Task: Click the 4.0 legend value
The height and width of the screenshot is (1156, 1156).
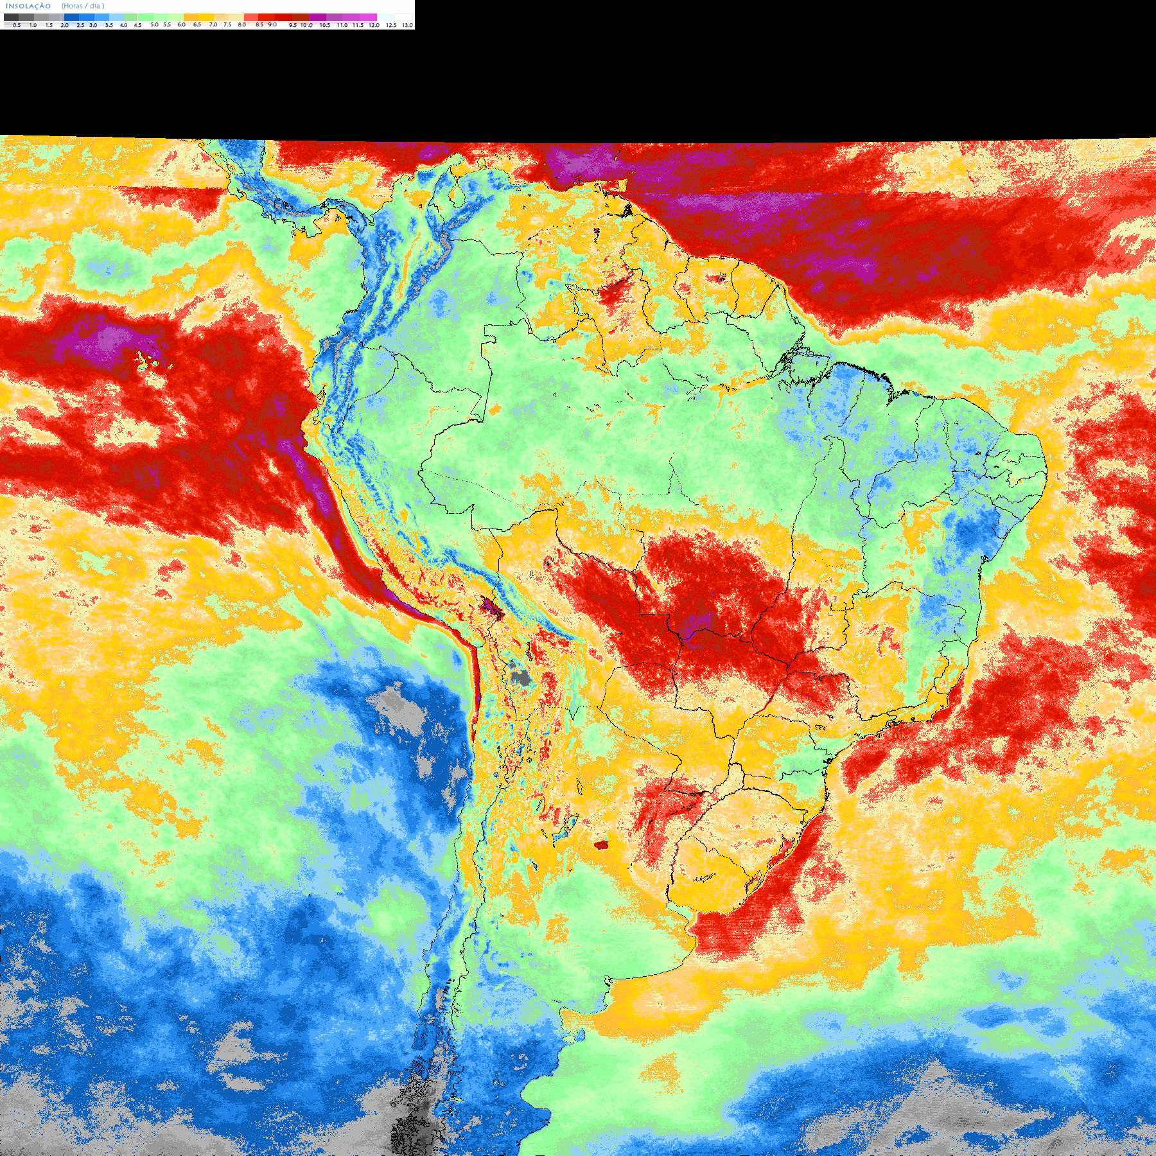Action: [123, 25]
